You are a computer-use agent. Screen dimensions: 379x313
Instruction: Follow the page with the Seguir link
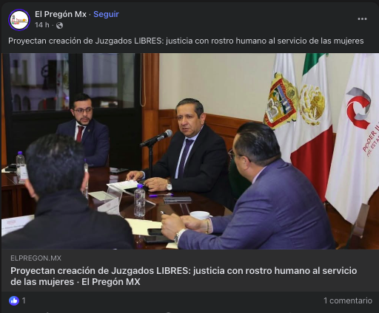click(106, 14)
